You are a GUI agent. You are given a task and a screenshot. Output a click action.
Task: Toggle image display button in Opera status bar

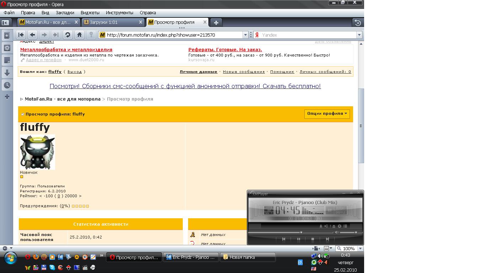pyautogui.click(x=326, y=248)
